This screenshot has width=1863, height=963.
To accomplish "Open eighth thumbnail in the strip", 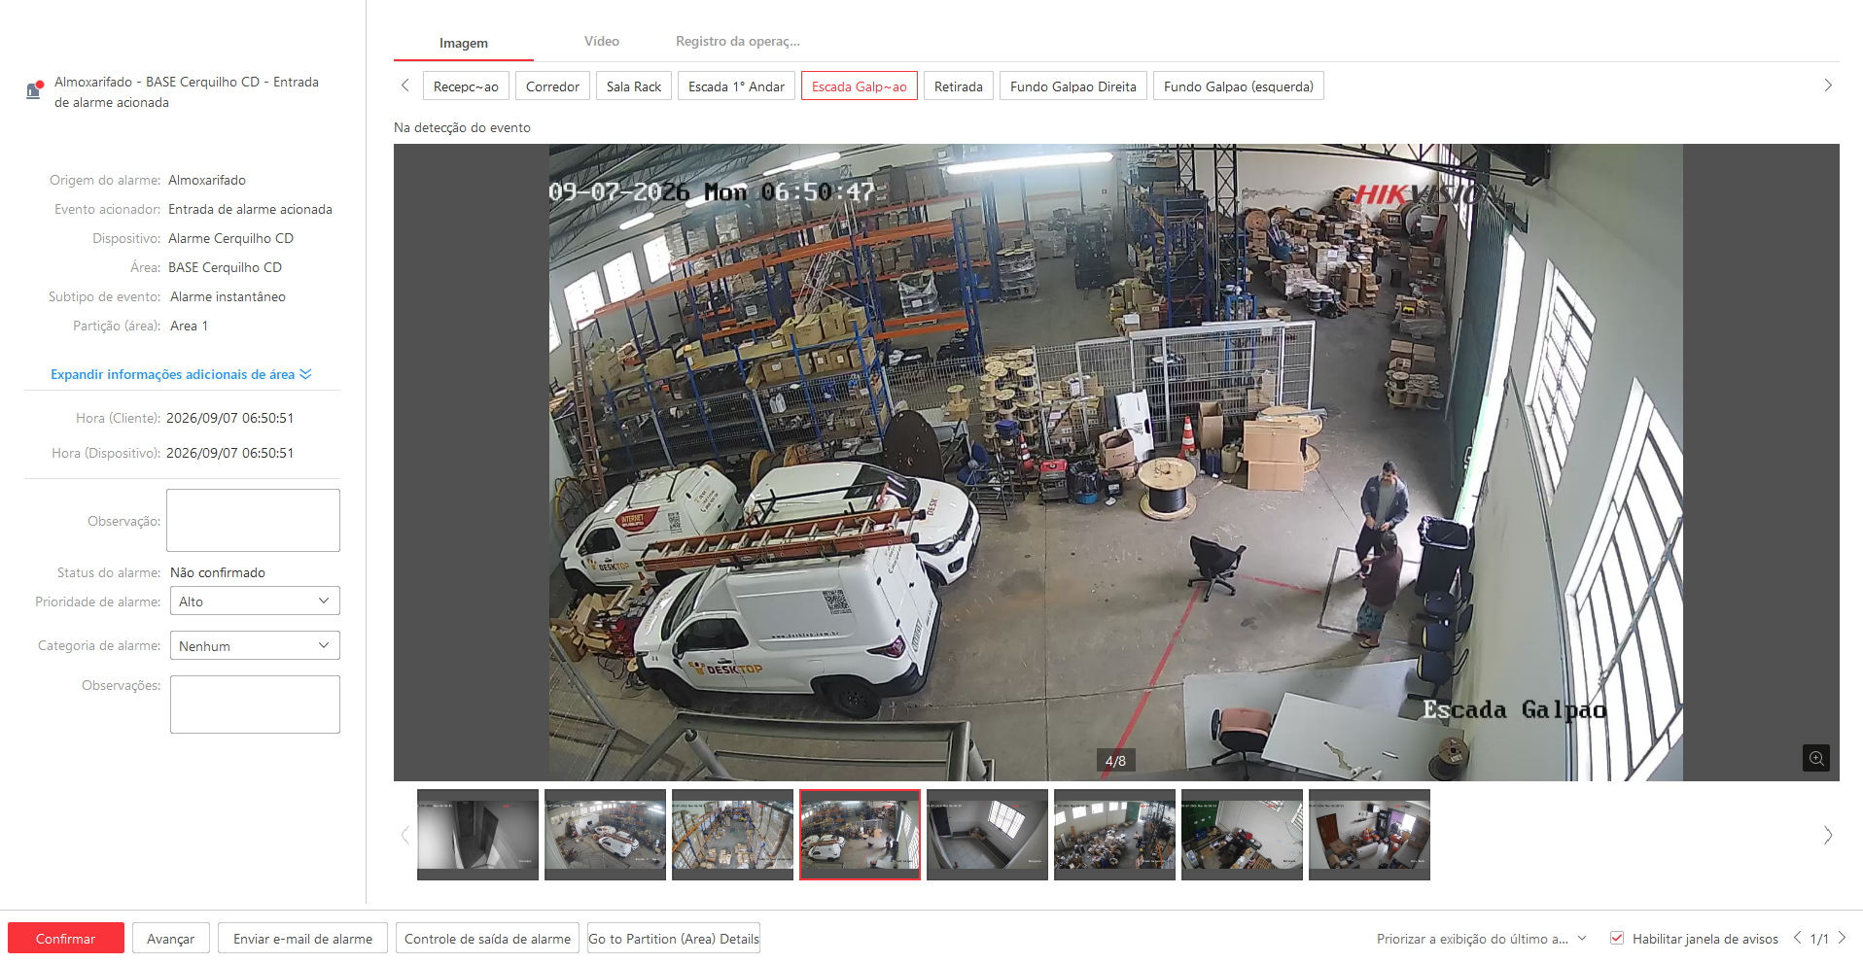I will coord(1369,835).
